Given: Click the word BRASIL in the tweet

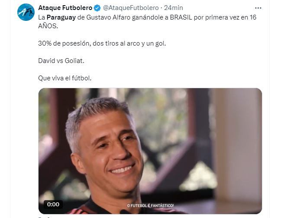Looking at the screenshot, I should pyautogui.click(x=181, y=17).
